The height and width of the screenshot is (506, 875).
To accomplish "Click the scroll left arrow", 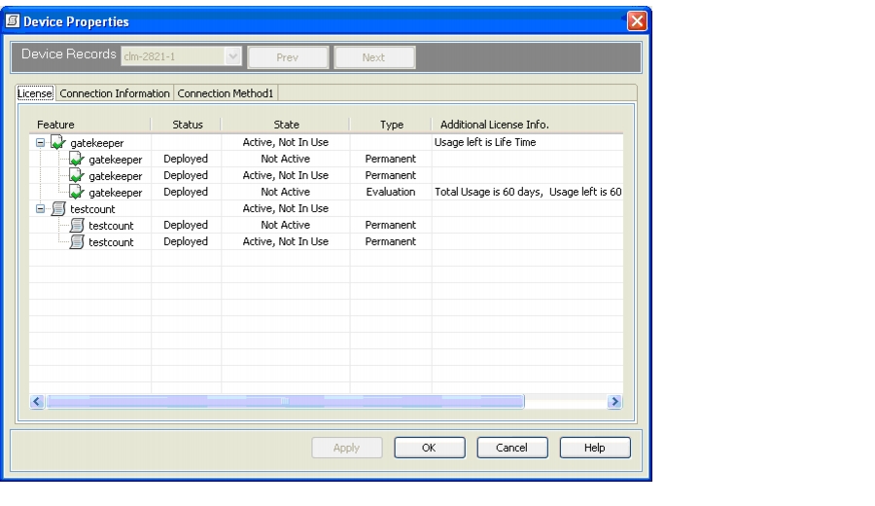I will [37, 401].
